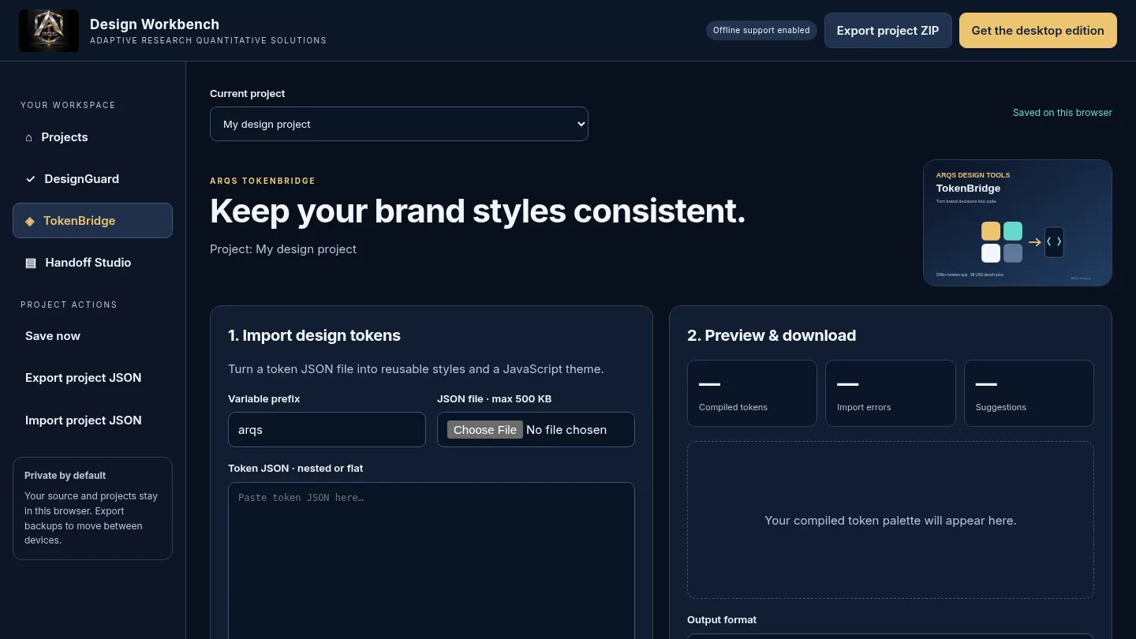Click the Design Workbench title
The height and width of the screenshot is (639, 1136).
155,24
